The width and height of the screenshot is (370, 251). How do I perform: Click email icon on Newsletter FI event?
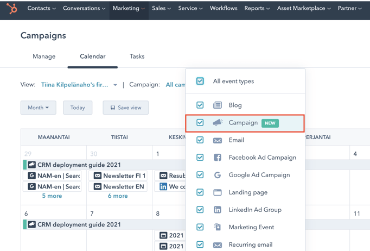click(x=98, y=175)
